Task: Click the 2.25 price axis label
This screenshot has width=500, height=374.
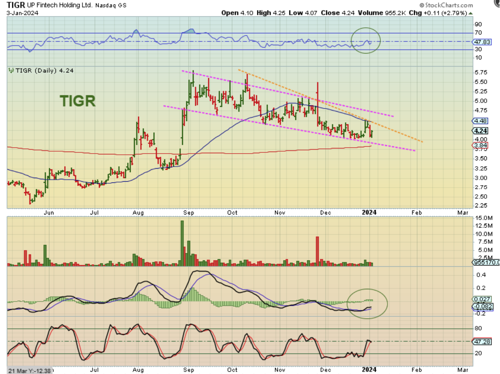Action: [481, 206]
